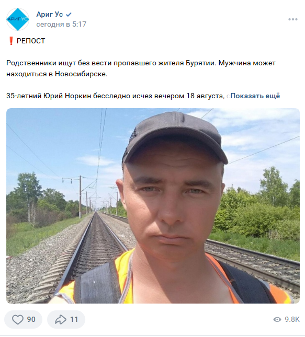
Task: Open the Ариг Ус community avatar logo
Action: point(18,19)
